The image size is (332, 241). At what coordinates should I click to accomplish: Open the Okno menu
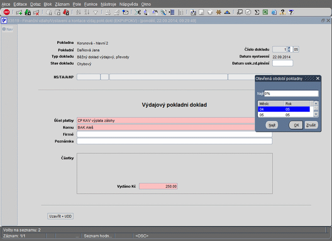click(146, 4)
